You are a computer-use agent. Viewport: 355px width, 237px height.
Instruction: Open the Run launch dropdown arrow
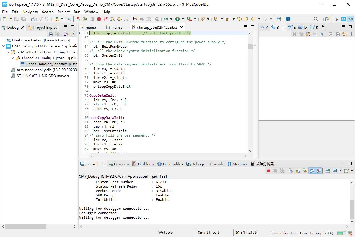(183, 19)
